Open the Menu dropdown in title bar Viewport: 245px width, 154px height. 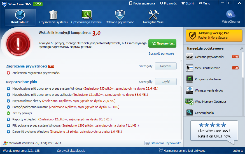coord(204,3)
